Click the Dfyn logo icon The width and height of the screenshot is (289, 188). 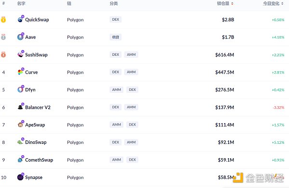tap(20, 89)
